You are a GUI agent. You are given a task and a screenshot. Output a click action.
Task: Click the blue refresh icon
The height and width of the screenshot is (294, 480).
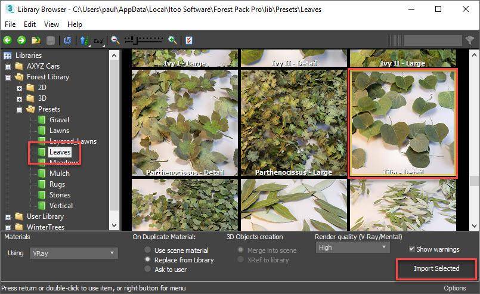[x=67, y=41]
